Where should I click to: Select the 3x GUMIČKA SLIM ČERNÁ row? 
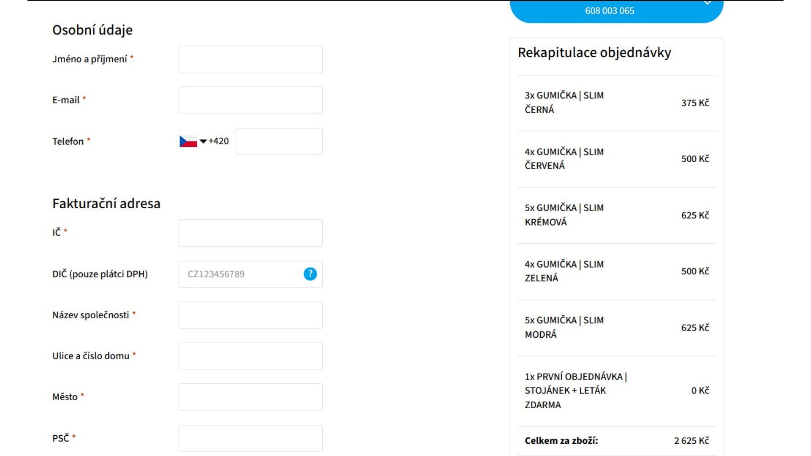point(615,102)
